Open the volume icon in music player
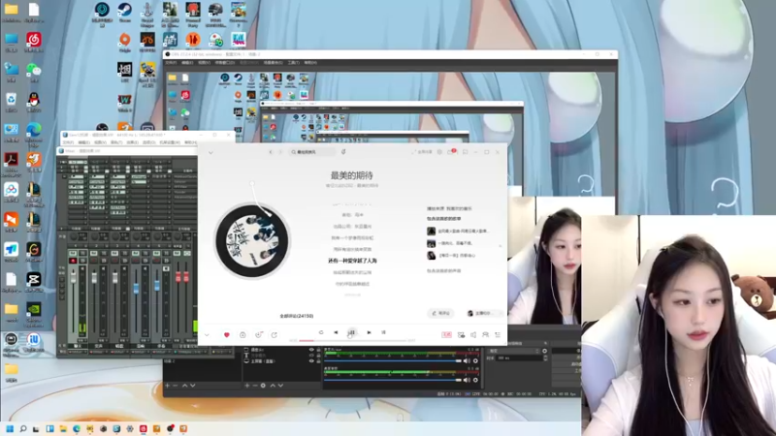This screenshot has width=776, height=436. tap(473, 334)
